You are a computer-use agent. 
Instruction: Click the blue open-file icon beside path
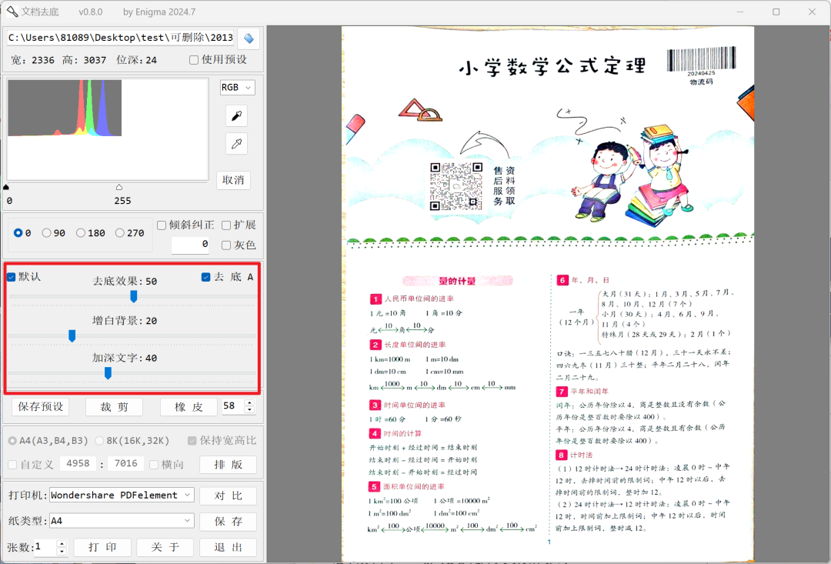pos(249,38)
